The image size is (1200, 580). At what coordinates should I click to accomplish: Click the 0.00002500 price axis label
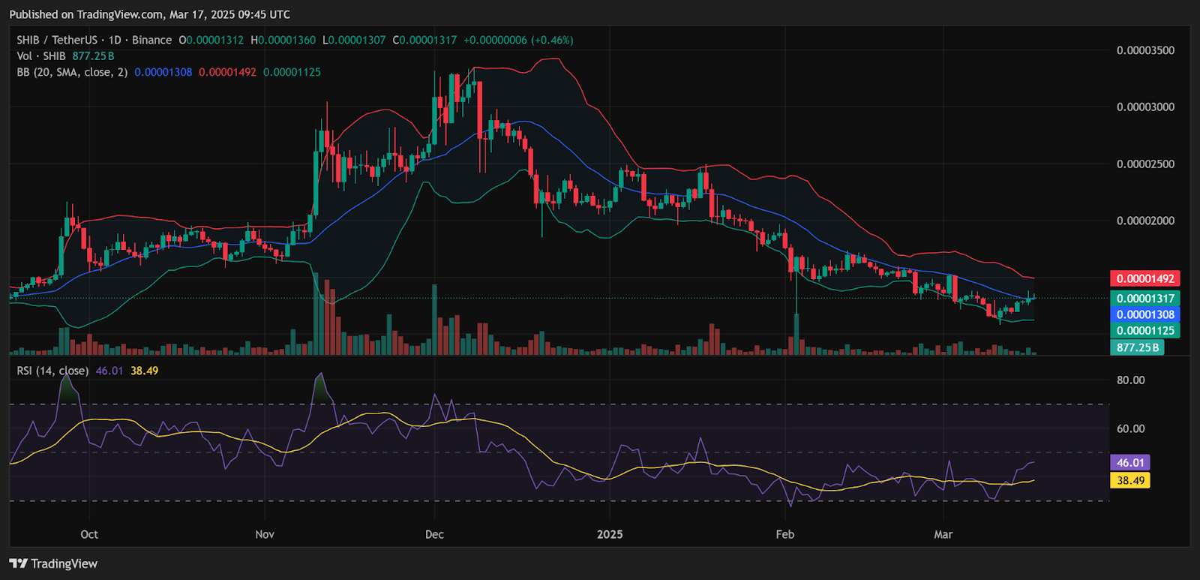click(x=1145, y=164)
